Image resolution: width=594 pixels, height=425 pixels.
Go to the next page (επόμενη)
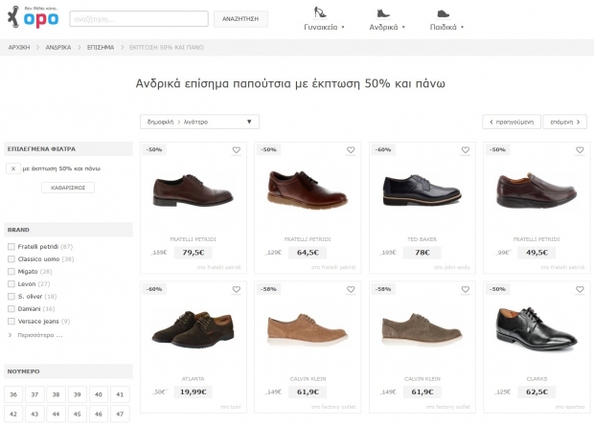[565, 122]
